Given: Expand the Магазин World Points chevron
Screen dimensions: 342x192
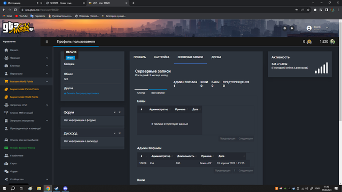Looking at the screenshot, I should 47,82.
